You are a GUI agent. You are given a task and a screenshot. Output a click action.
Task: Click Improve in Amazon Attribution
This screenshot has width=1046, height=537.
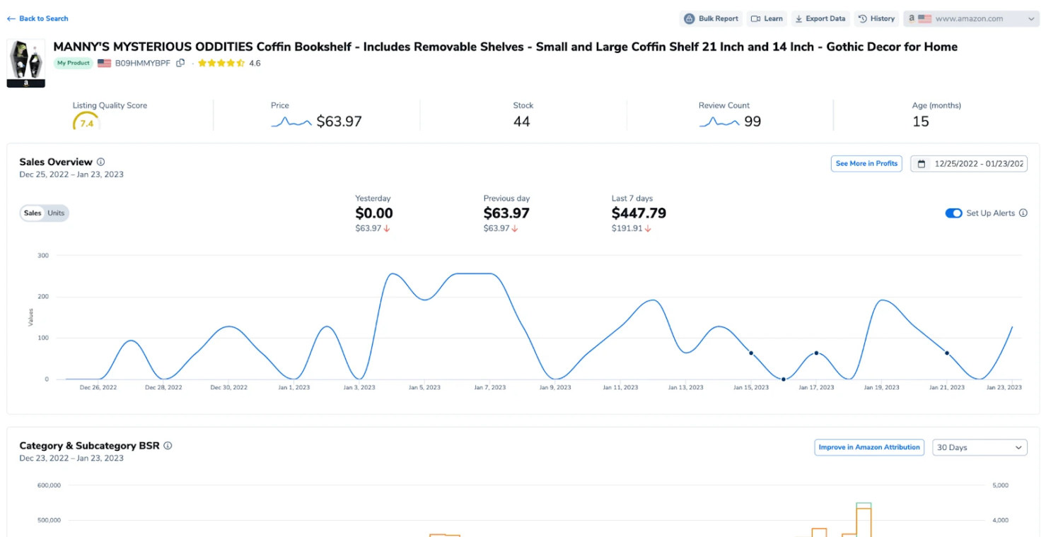868,447
